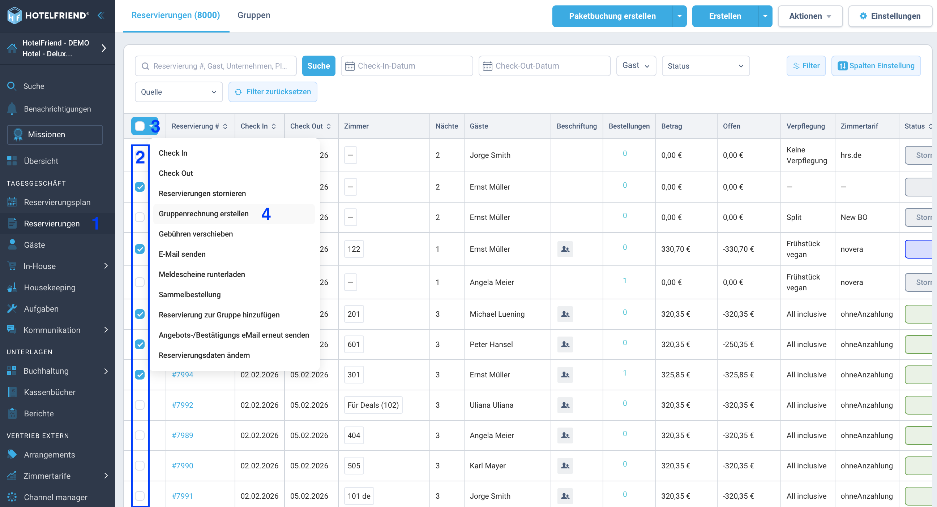Choose Gruppenrechnung erstellen from the menu
The width and height of the screenshot is (937, 507).
coord(203,214)
